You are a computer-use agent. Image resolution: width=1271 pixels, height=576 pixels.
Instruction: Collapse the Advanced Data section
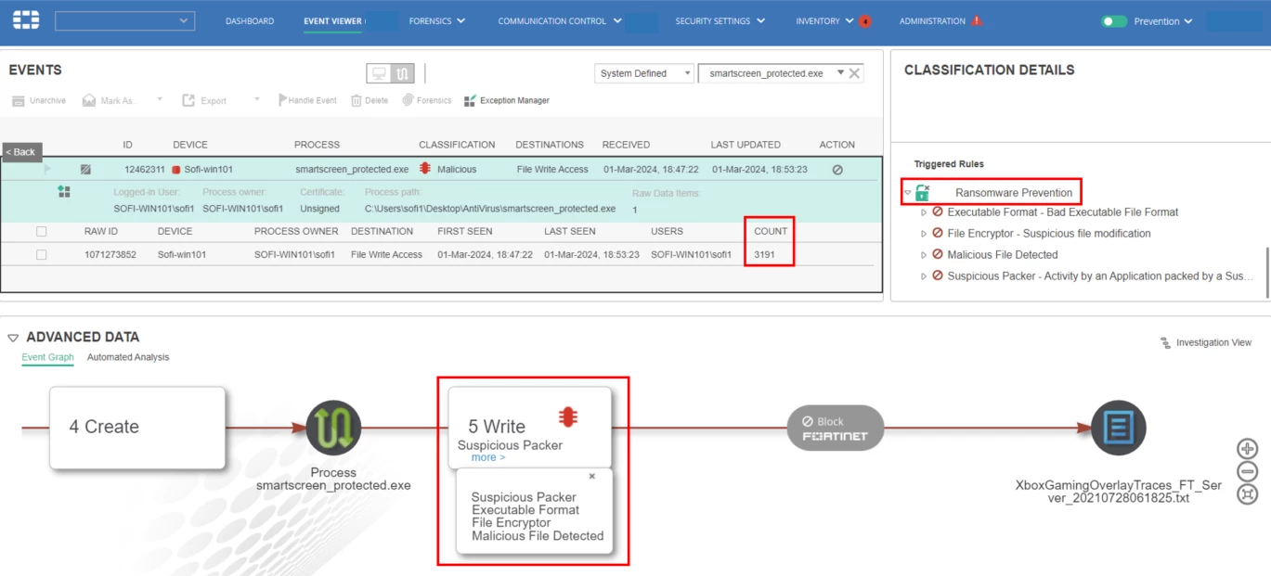pyautogui.click(x=13, y=338)
